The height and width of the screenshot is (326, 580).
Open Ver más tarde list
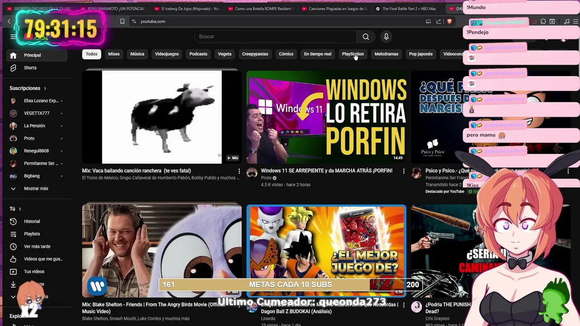(38, 246)
